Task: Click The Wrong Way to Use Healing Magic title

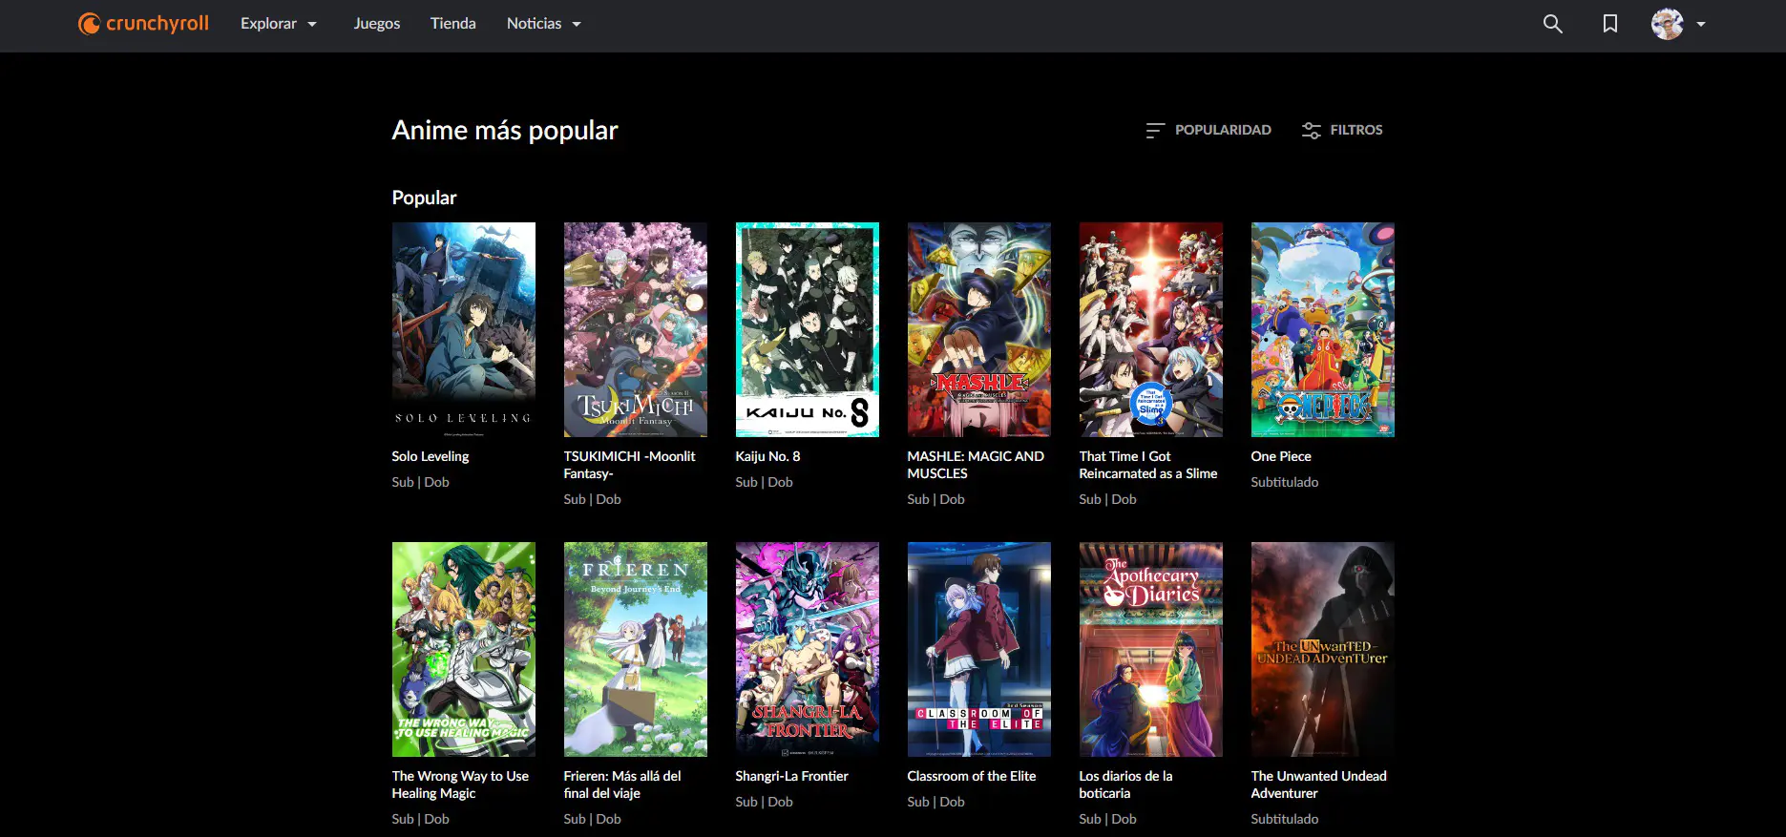Action: click(460, 785)
